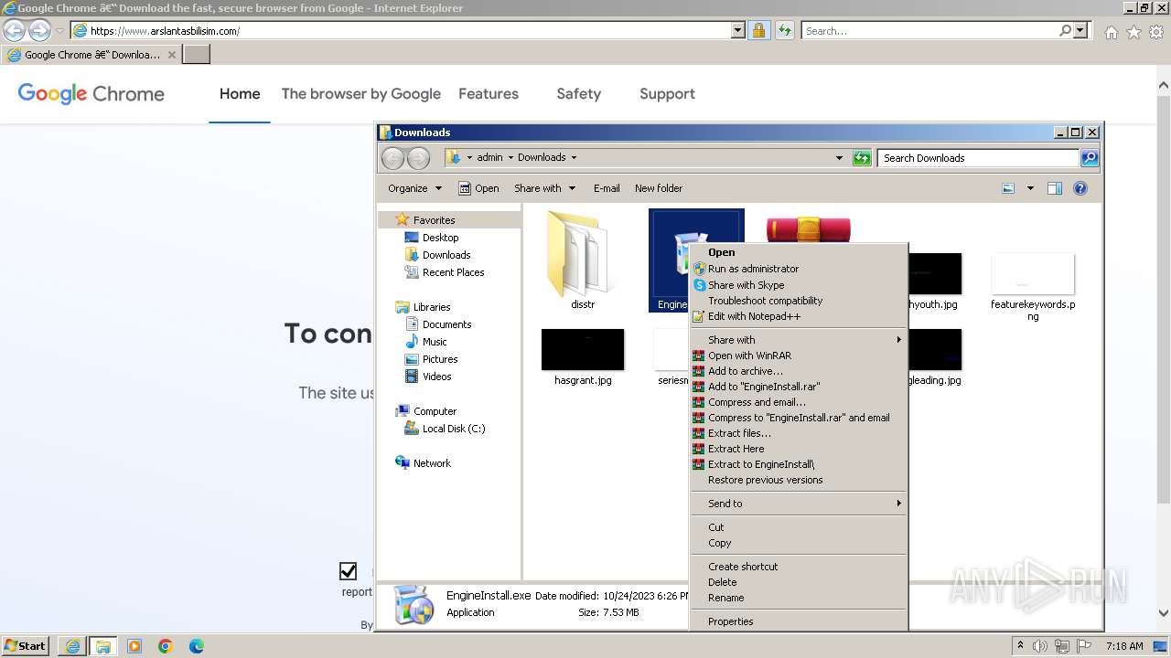1171x658 pixels.
Task: Click the Start button
Action: pyautogui.click(x=25, y=646)
